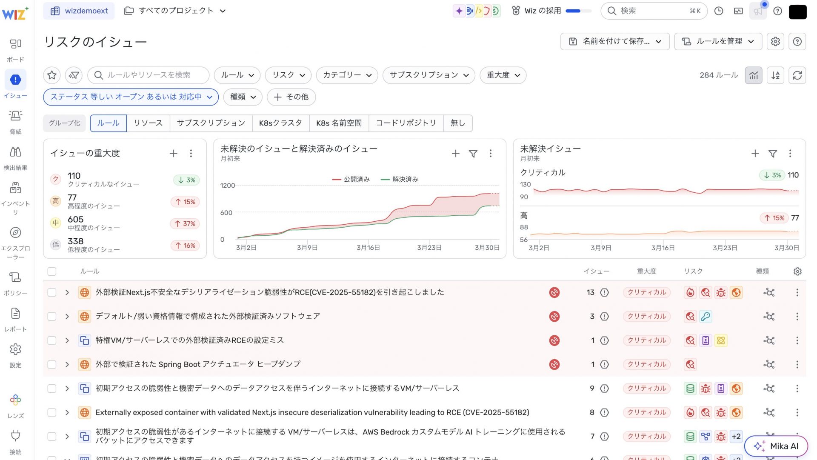This screenshot has height=460, width=817.
Task: Click the star favorites icon in filter bar
Action: (52, 75)
